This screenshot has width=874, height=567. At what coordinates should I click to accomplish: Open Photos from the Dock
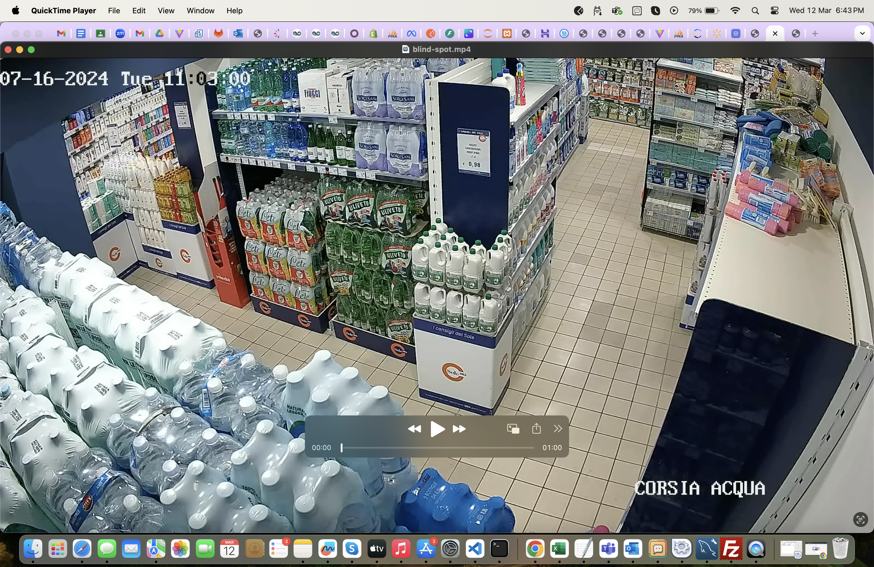tap(180, 549)
